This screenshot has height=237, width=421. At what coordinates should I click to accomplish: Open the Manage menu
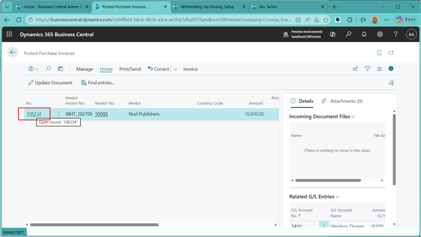pos(84,69)
